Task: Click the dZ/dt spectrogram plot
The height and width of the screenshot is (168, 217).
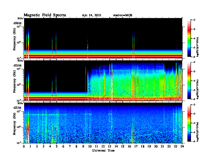Action: tap(103, 123)
